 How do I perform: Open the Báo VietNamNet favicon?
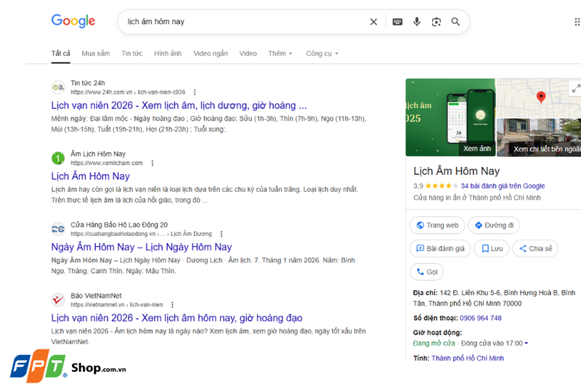tap(58, 300)
